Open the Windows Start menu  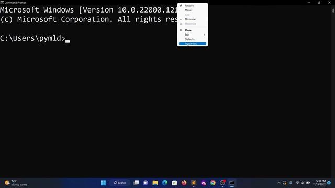point(103,183)
